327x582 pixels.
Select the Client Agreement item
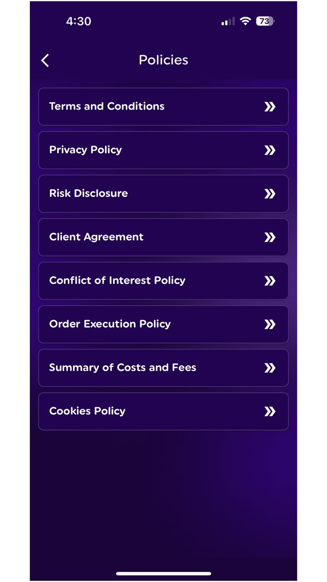pos(96,237)
